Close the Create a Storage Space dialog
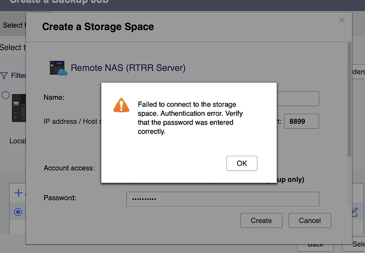This screenshot has width=365, height=253. [342, 20]
